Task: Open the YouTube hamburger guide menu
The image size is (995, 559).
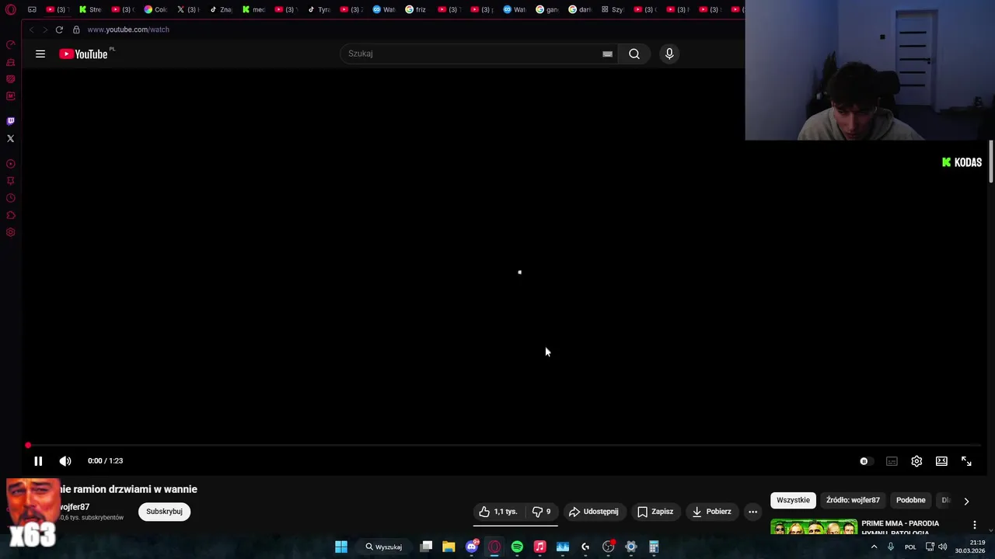Action: click(40, 54)
